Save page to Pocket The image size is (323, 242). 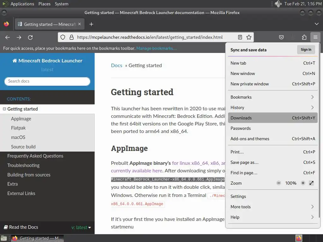pos(281,37)
